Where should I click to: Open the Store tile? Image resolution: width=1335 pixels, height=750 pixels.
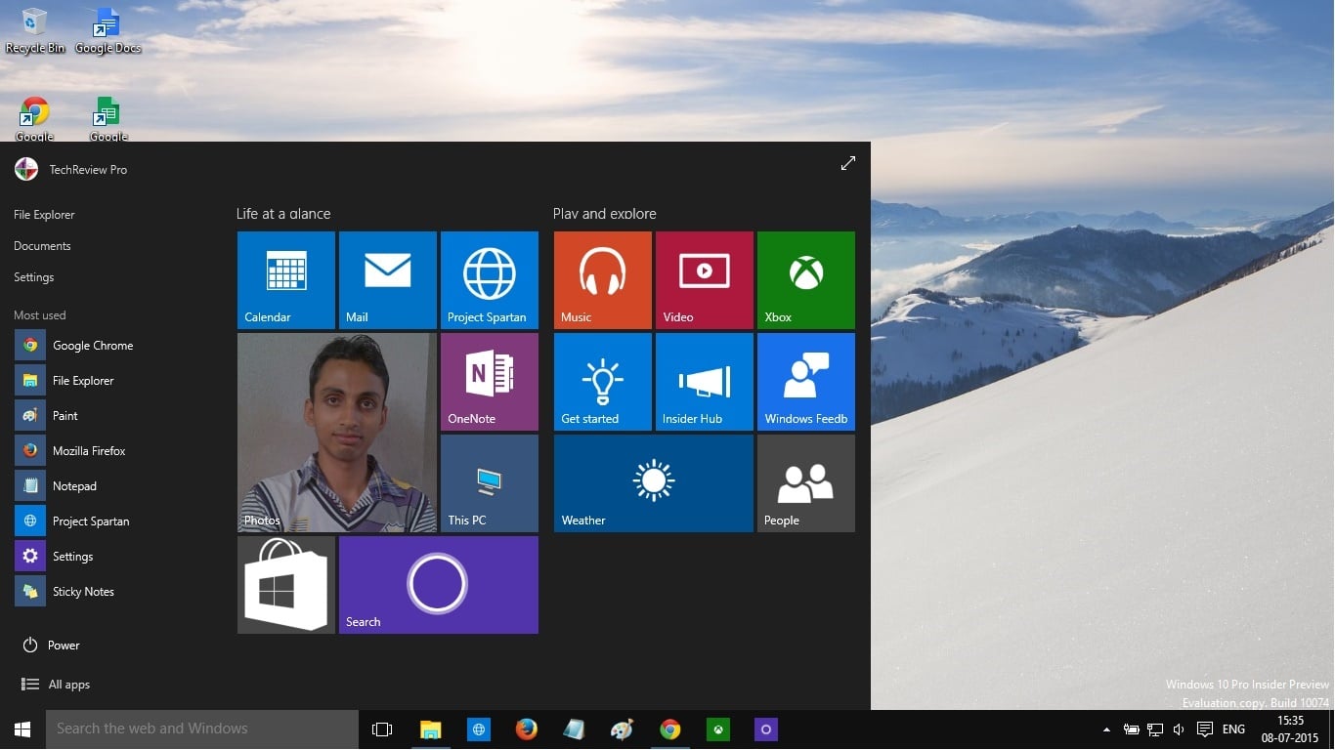pyautogui.click(x=286, y=585)
